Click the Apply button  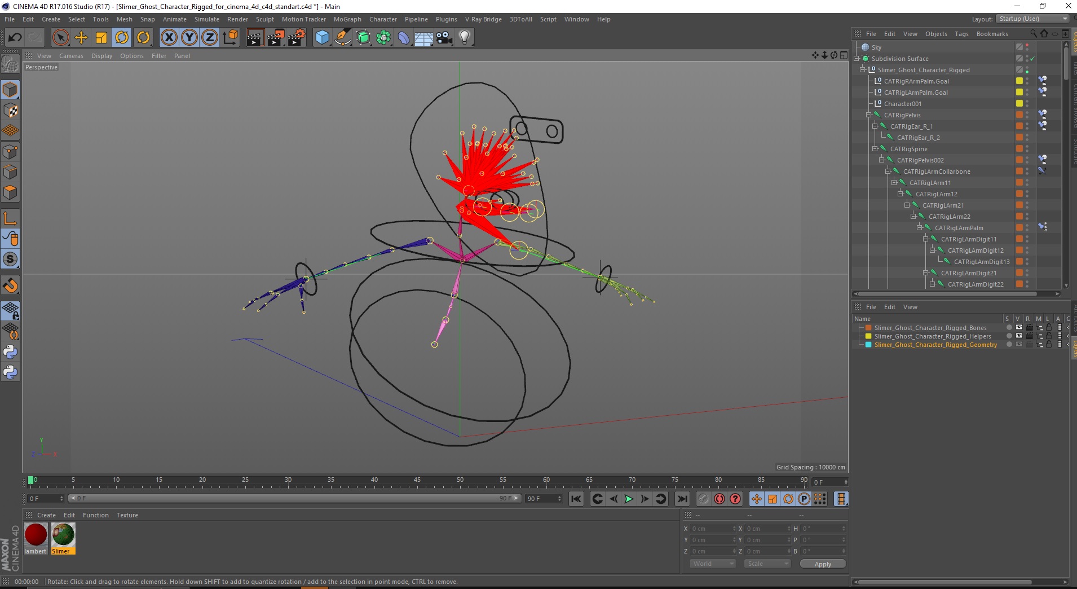[823, 564]
